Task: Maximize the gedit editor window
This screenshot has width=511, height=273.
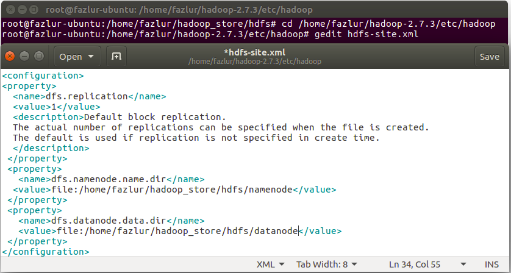Action: [x=39, y=56]
